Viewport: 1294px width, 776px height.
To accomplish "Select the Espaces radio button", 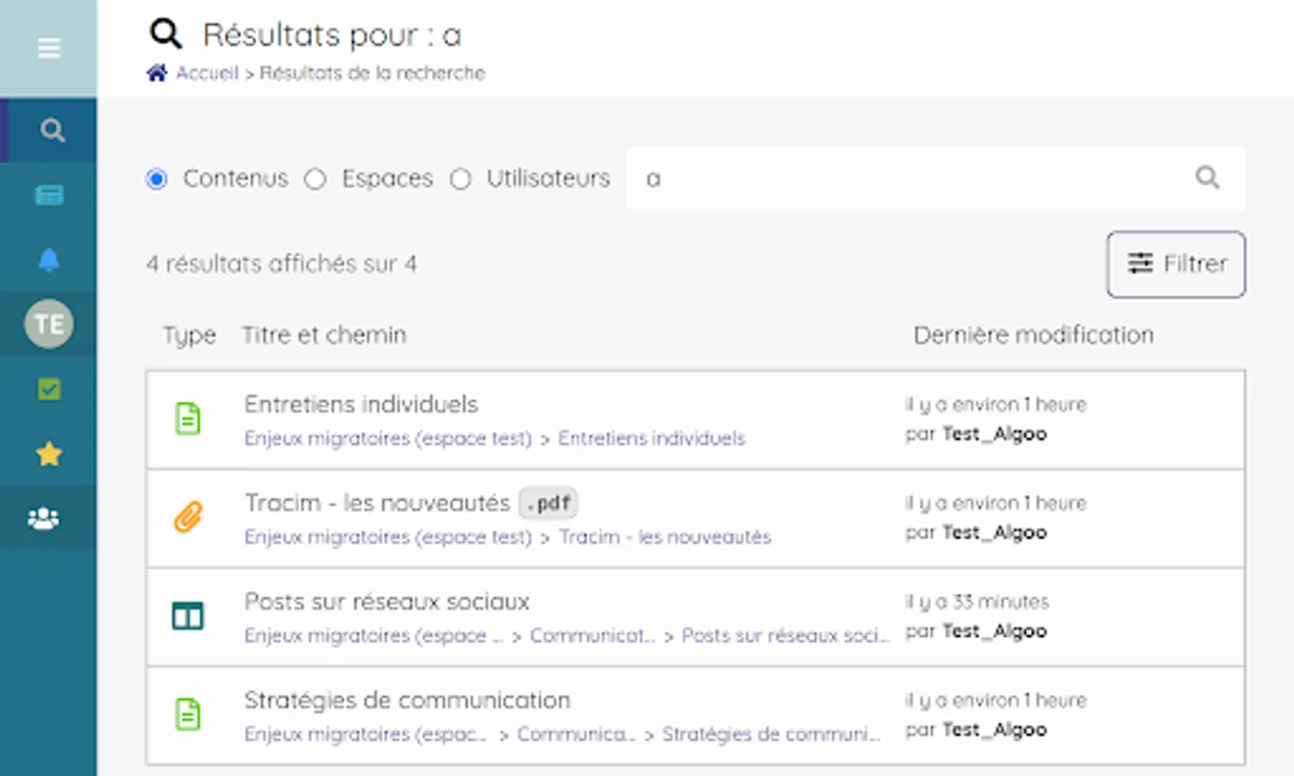I will [316, 178].
